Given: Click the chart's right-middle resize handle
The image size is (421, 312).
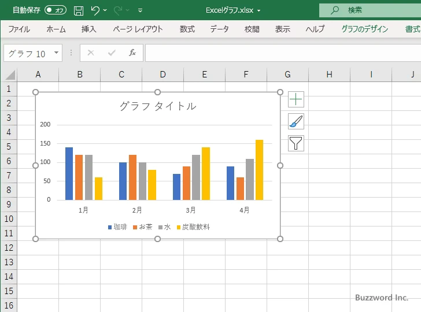Looking at the screenshot, I should (x=280, y=165).
